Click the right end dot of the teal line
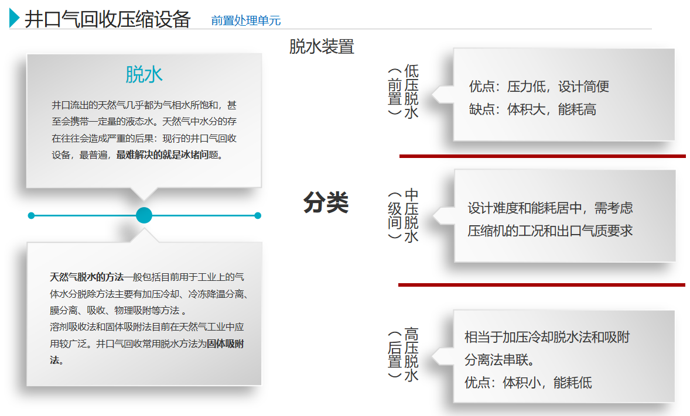The height and width of the screenshot is (416, 690). (x=258, y=215)
